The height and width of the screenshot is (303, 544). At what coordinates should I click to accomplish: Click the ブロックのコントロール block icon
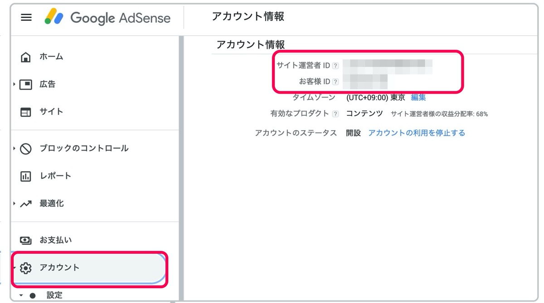tap(26, 149)
